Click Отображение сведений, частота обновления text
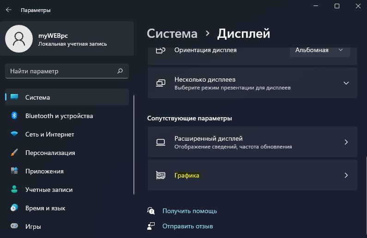Viewport: 367px width, 238px height. (x=233, y=147)
